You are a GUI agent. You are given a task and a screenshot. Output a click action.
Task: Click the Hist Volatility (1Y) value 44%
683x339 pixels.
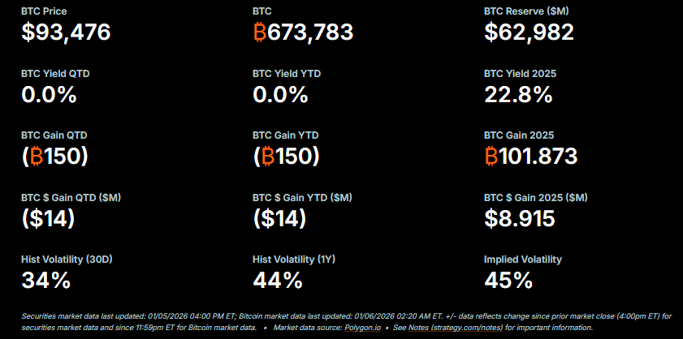pos(277,281)
